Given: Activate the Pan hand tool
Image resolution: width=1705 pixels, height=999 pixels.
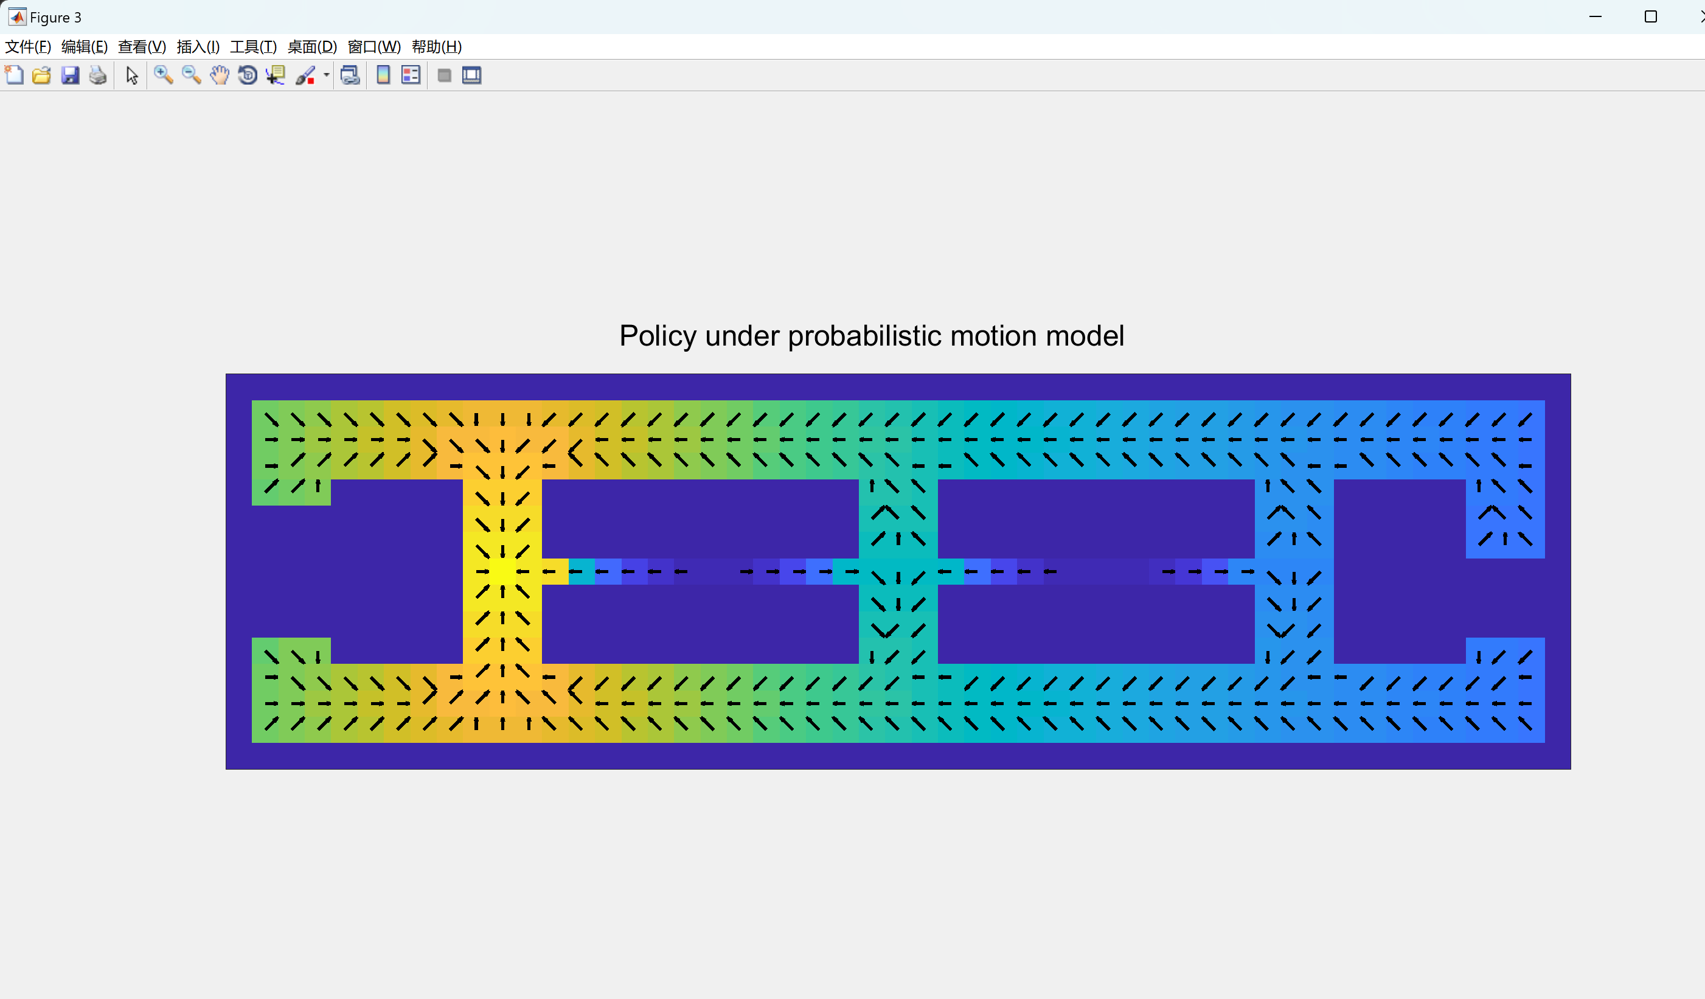Looking at the screenshot, I should coord(219,75).
